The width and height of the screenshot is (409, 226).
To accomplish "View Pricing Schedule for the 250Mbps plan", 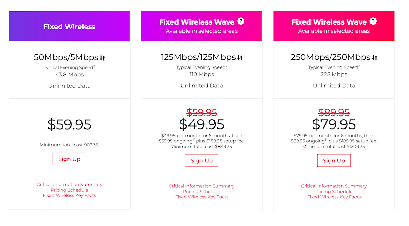I will 334,192.
